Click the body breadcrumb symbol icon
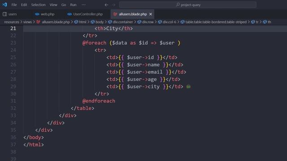Screen dimensions: 287x161 point(93,22)
